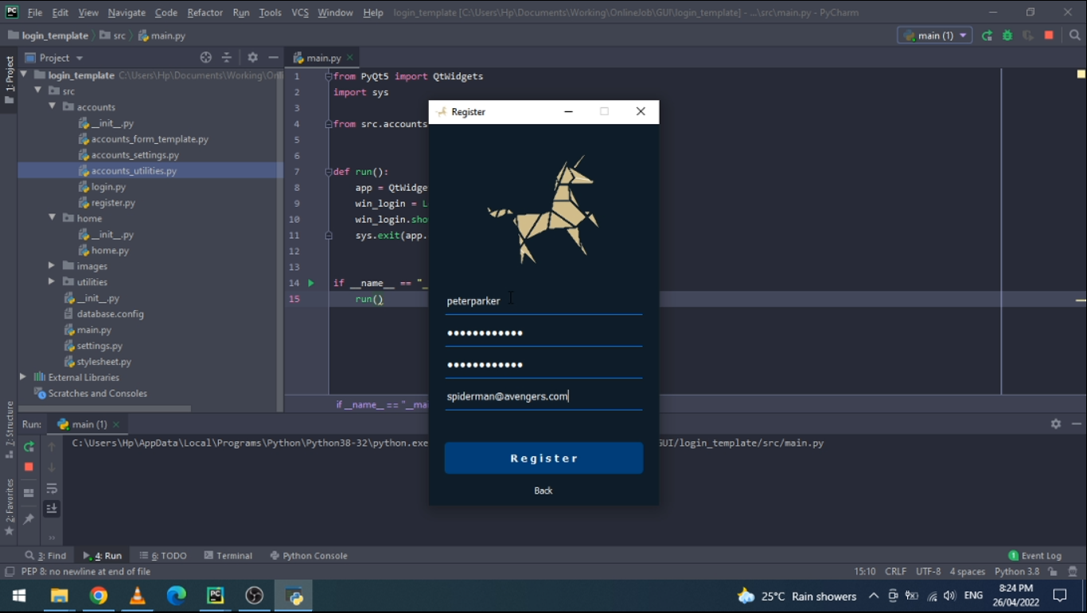
Task: Open Chrome from the Windows taskbar
Action: 99,596
